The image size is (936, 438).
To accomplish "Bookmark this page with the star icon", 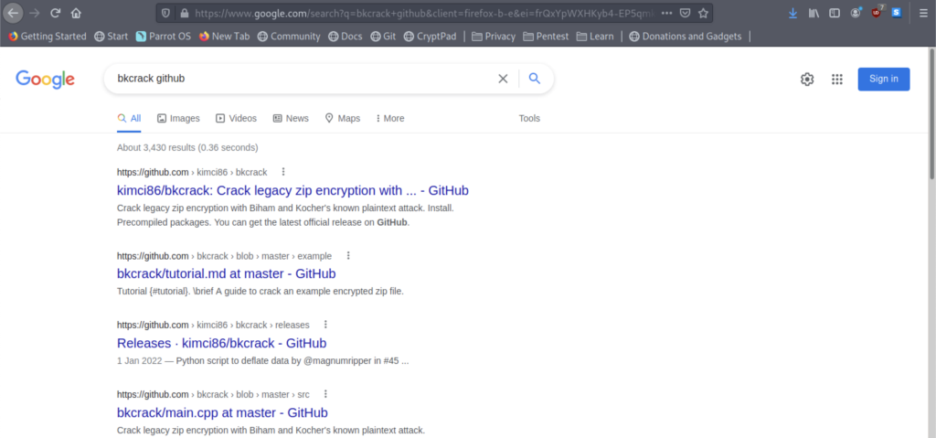I will (x=703, y=13).
